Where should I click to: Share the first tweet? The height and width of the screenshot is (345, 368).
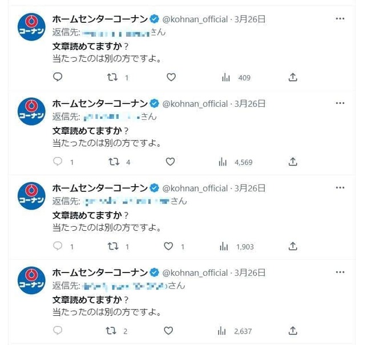(x=293, y=78)
